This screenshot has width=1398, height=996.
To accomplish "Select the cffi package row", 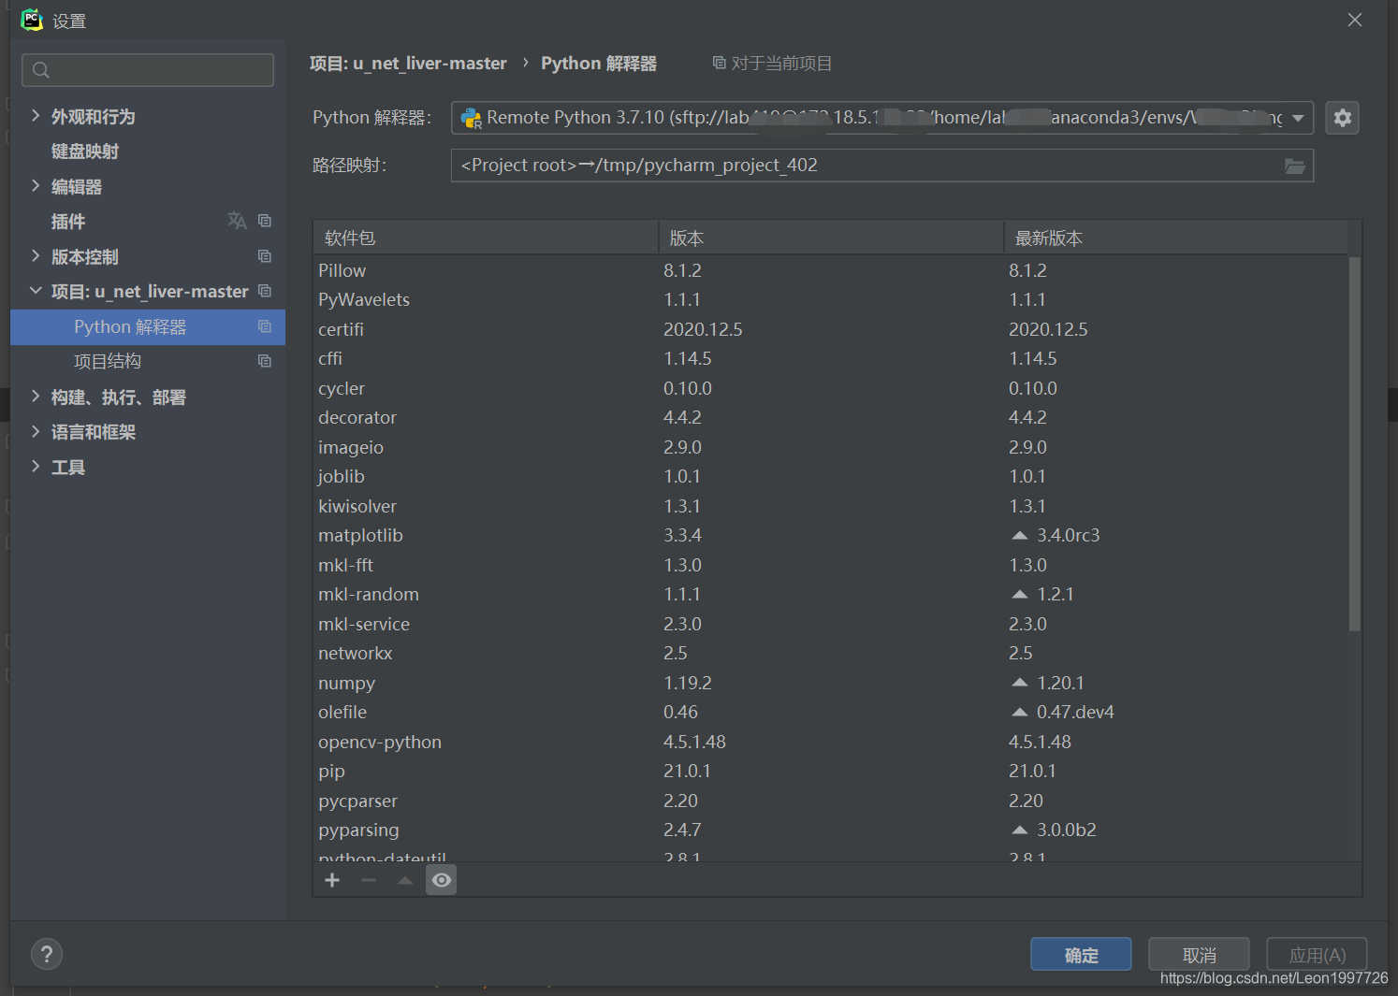I will click(831, 358).
